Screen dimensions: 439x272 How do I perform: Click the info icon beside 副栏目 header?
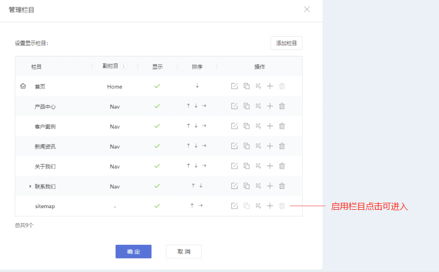tap(124, 67)
